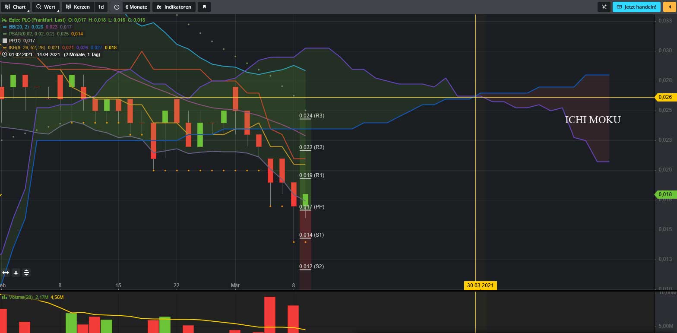
Task: Select the 1d interval option
Action: (101, 7)
